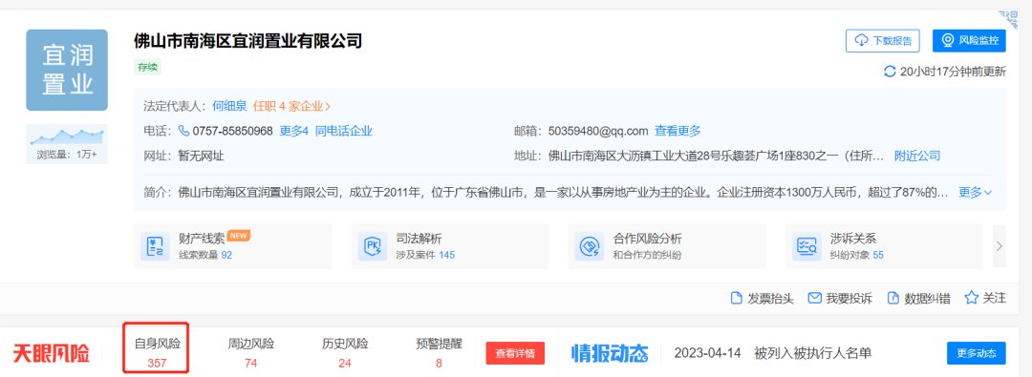Click the 合作风险分析 icon
Screen dimensions: 1032x377
[590, 247]
